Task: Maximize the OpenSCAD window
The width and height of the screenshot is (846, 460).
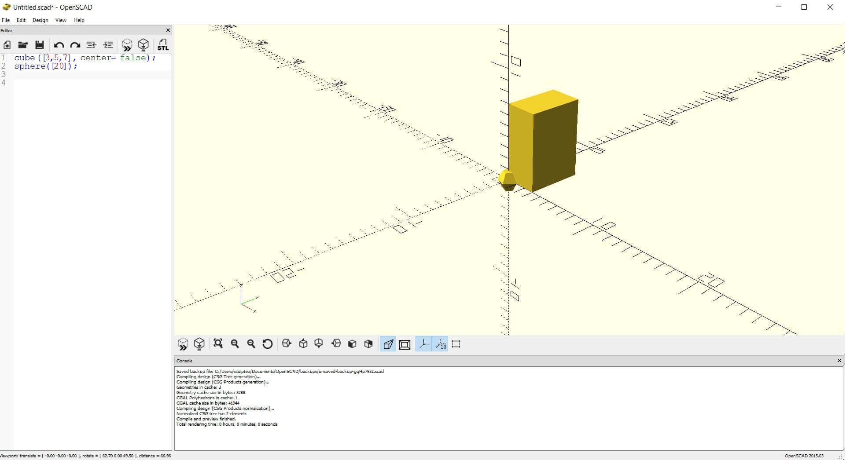Action: point(804,7)
